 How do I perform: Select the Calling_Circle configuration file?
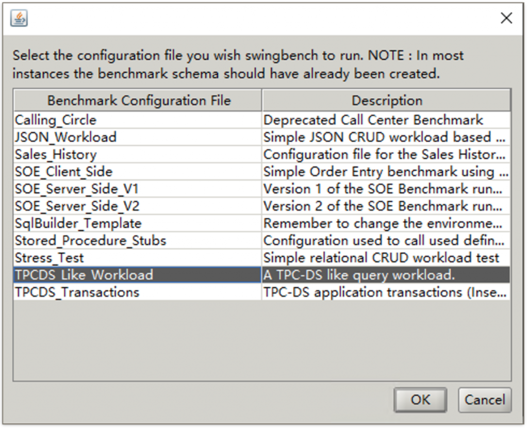(x=56, y=120)
